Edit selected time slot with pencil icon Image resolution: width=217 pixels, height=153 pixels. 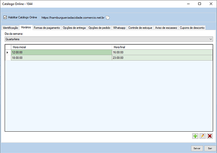[x=202, y=136]
